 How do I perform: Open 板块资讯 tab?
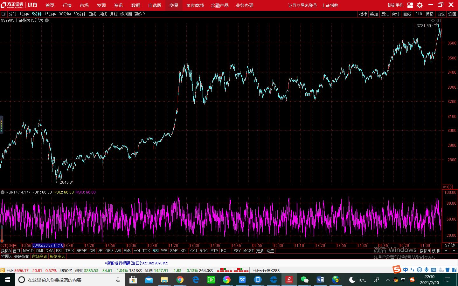(57, 256)
